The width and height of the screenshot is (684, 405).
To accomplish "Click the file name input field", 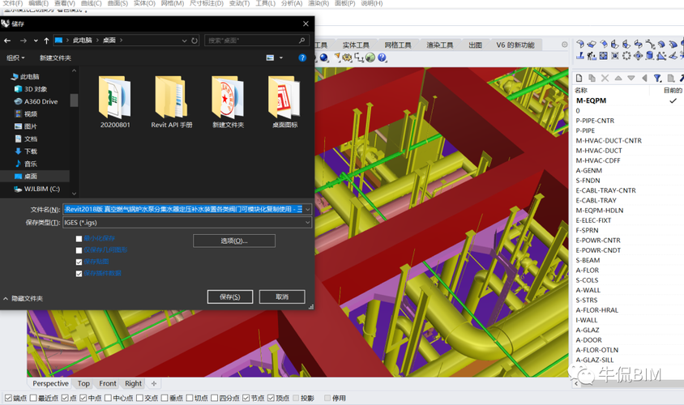I will click(x=183, y=209).
